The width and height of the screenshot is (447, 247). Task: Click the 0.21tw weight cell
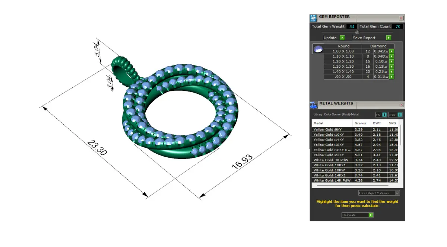[x=381, y=72]
